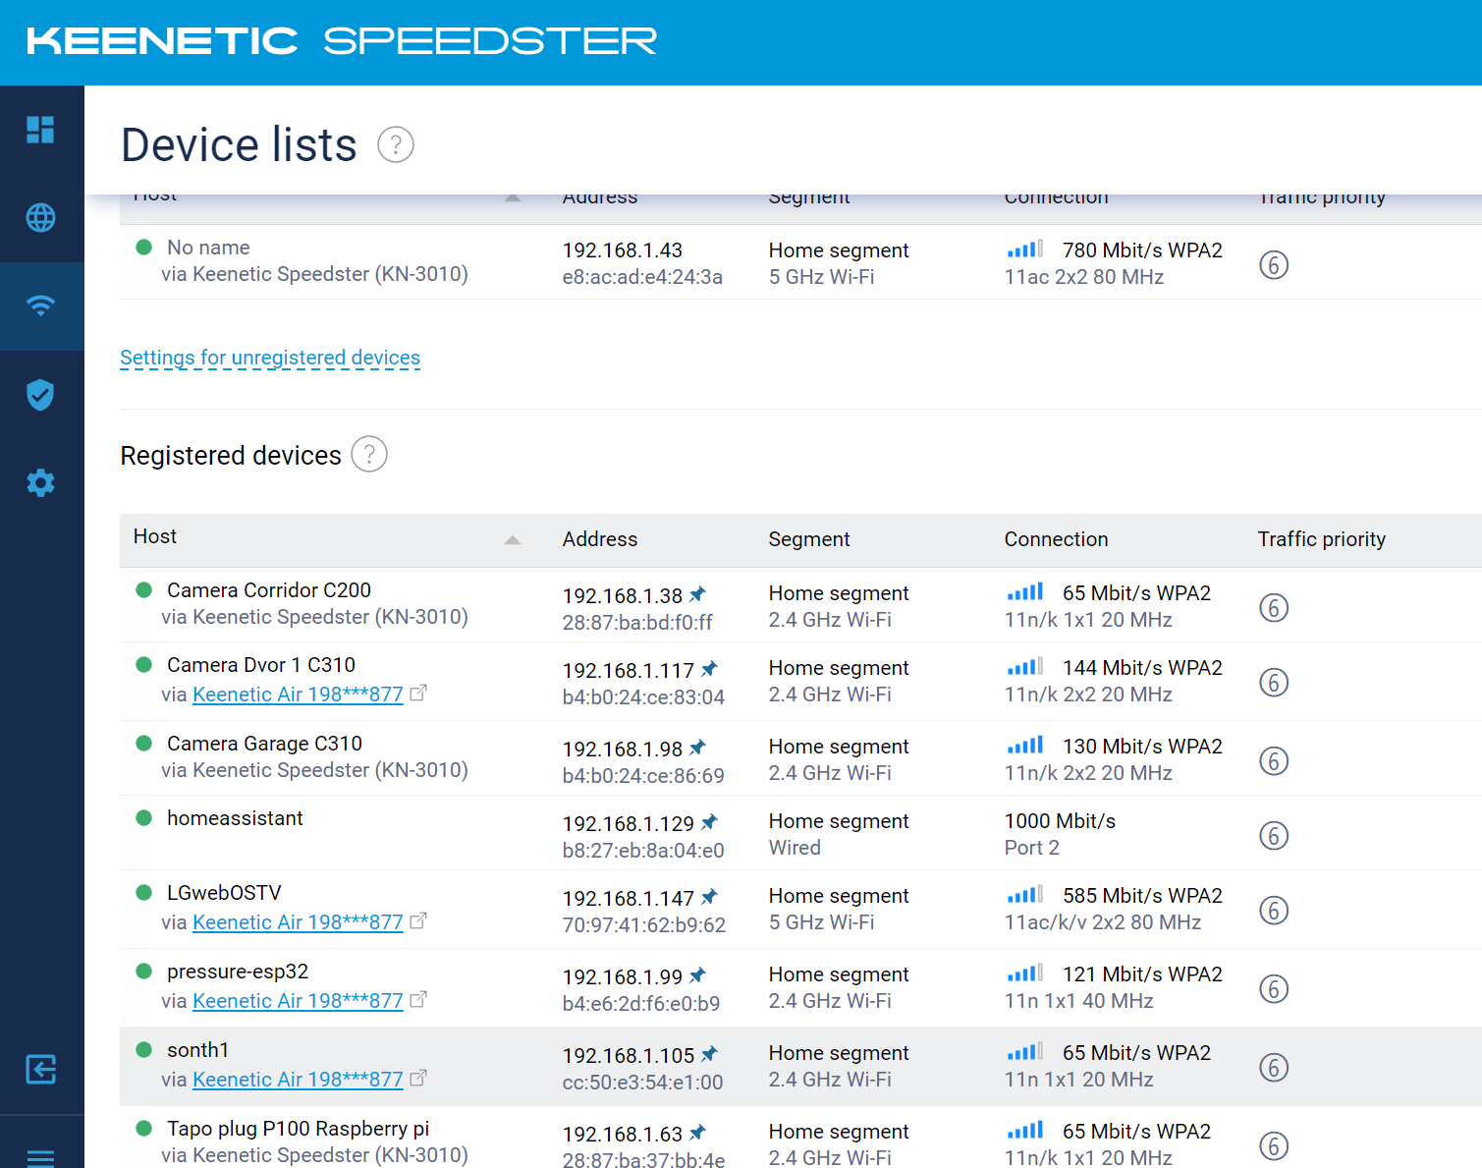The width and height of the screenshot is (1482, 1168).
Task: Click the Connection column header in Registered devices
Action: coord(1056,539)
